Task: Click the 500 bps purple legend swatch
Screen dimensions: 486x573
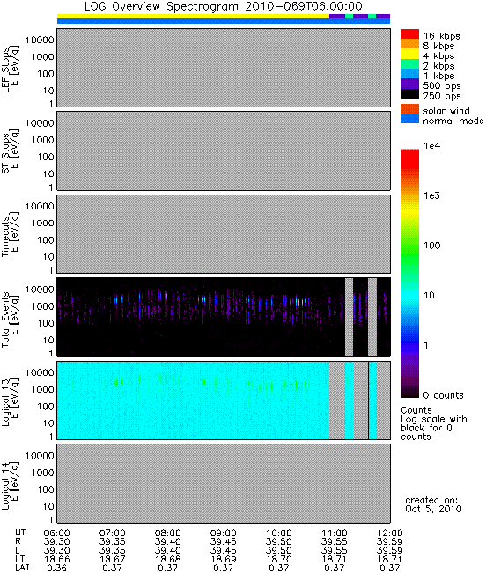Action: 410,84
